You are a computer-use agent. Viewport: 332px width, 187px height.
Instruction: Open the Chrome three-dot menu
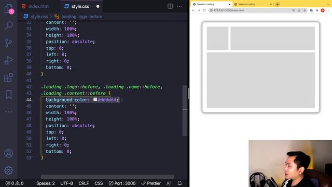click(328, 10)
